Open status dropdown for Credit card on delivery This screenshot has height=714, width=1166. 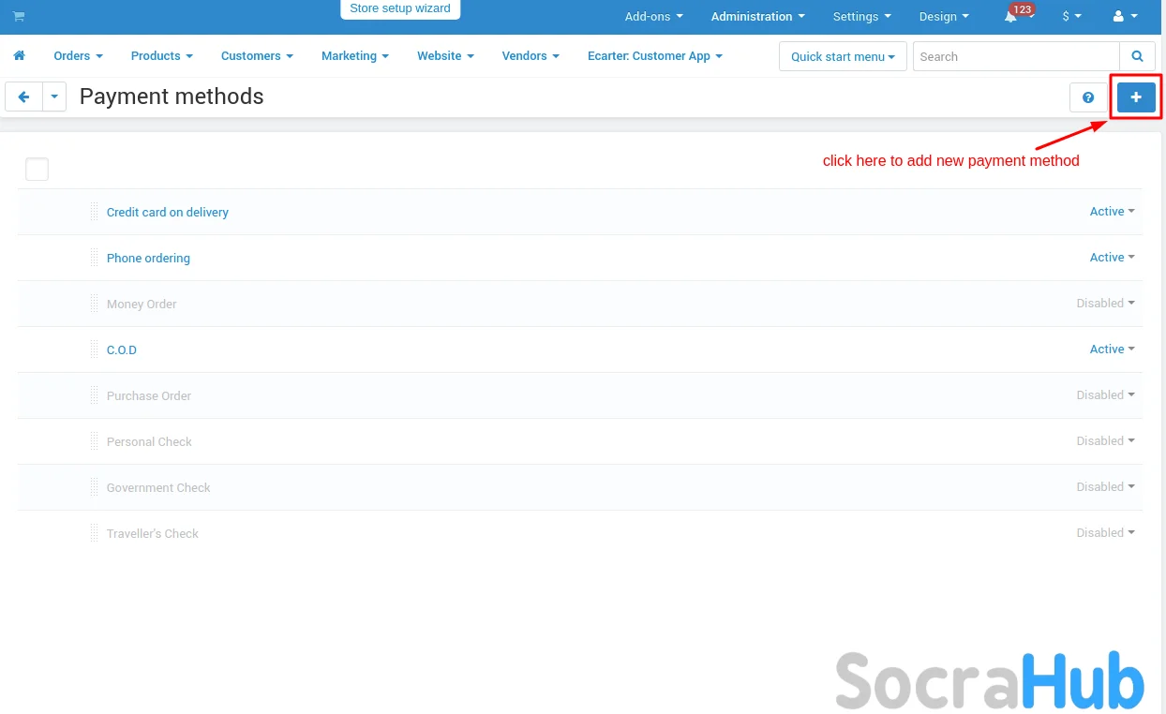point(1112,212)
